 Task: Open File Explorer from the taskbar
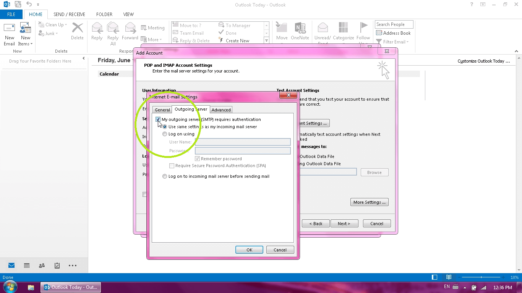pyautogui.click(x=31, y=287)
